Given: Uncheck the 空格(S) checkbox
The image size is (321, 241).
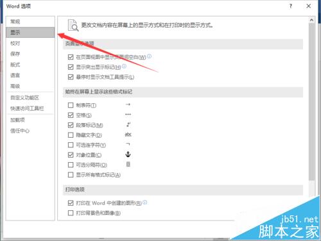Looking at the screenshot, I should 71,115.
